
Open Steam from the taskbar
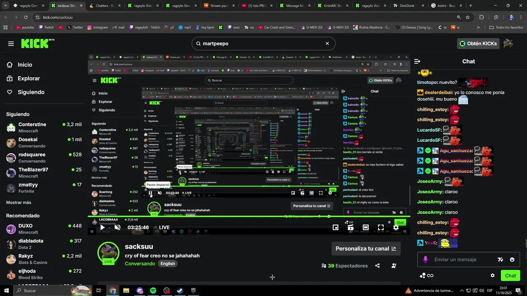180,291
